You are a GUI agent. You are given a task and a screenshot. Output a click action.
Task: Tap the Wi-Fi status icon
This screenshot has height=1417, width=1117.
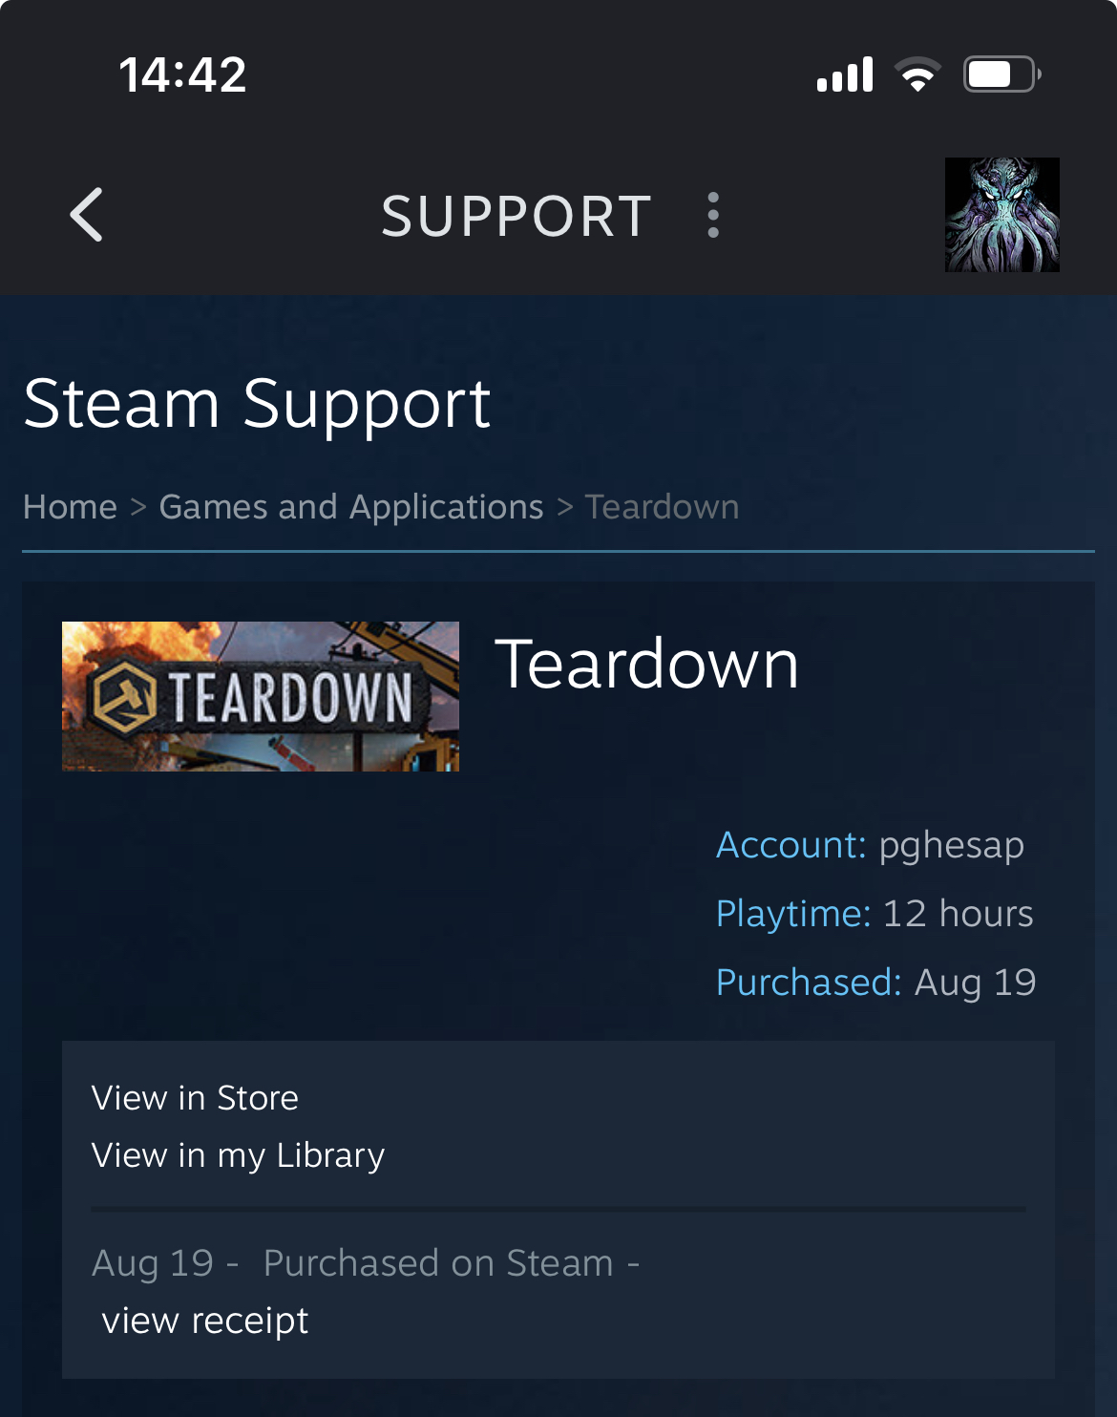[917, 74]
